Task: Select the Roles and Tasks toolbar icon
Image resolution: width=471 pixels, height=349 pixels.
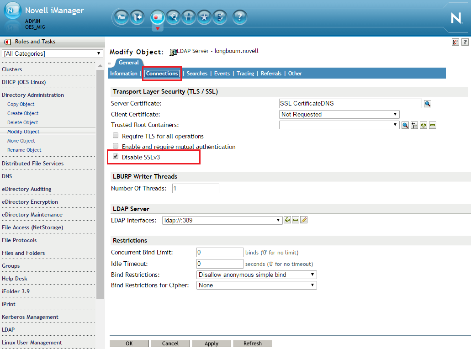Action: pos(158,17)
